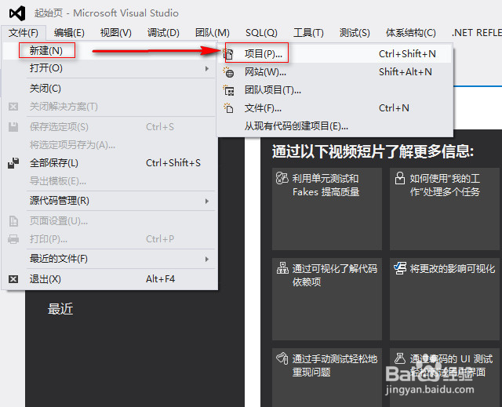Open the 测试(S) menu

pyautogui.click(x=355, y=33)
